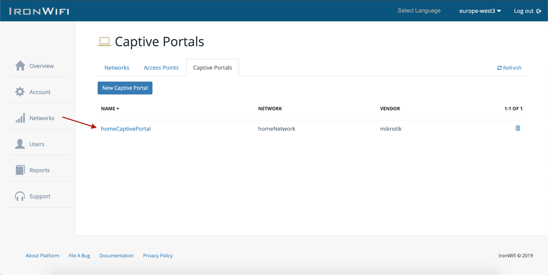548x275 pixels.
Task: Expand the europe-west3 region dropdown
Action: coord(480,11)
